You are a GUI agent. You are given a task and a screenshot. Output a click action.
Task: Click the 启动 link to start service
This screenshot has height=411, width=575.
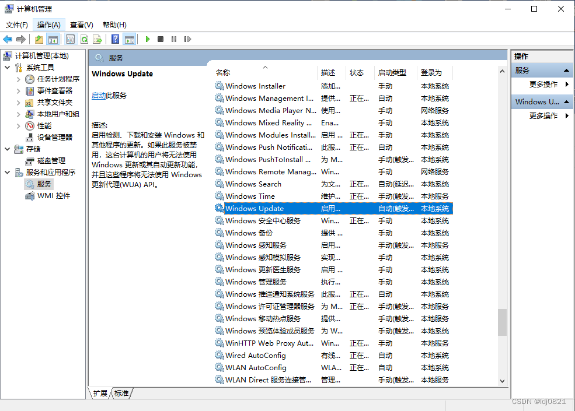click(x=98, y=96)
